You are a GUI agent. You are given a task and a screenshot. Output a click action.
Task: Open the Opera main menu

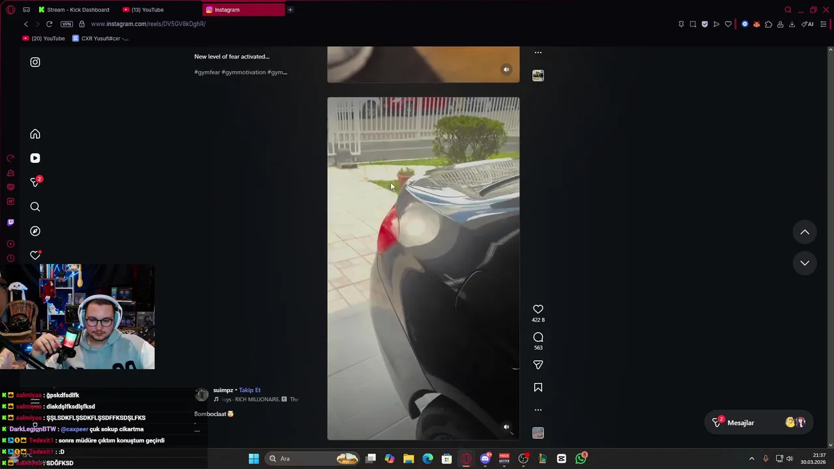pos(10,10)
